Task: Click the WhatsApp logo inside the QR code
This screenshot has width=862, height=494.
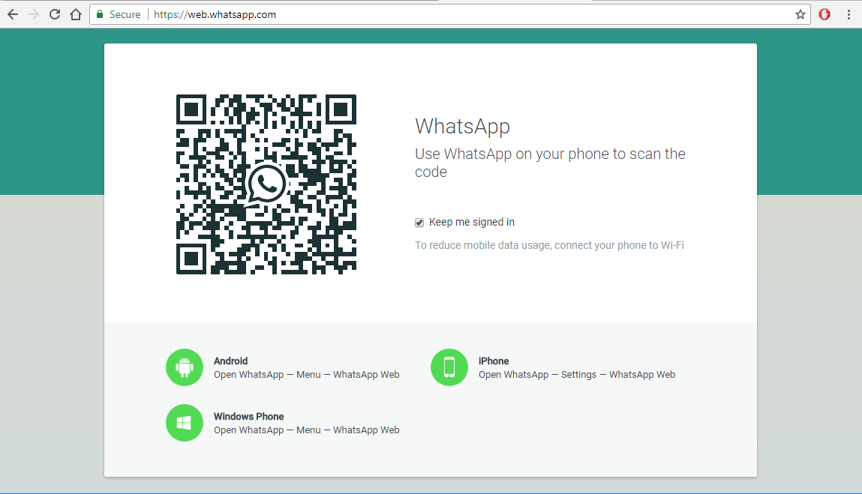Action: point(266,184)
